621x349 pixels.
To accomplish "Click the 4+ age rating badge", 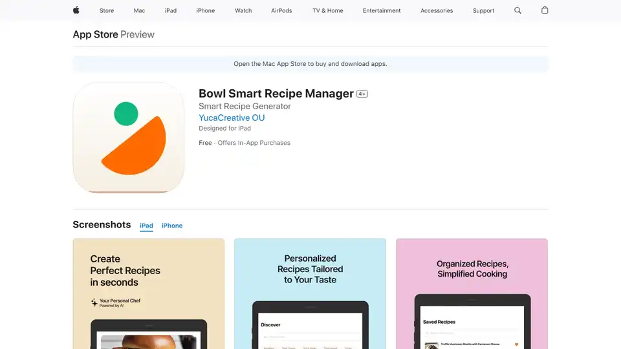I will click(362, 94).
